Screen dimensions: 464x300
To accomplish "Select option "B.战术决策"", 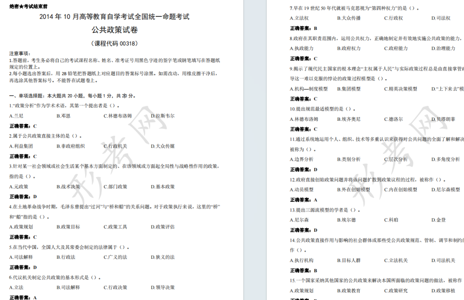I will [x=68, y=186].
